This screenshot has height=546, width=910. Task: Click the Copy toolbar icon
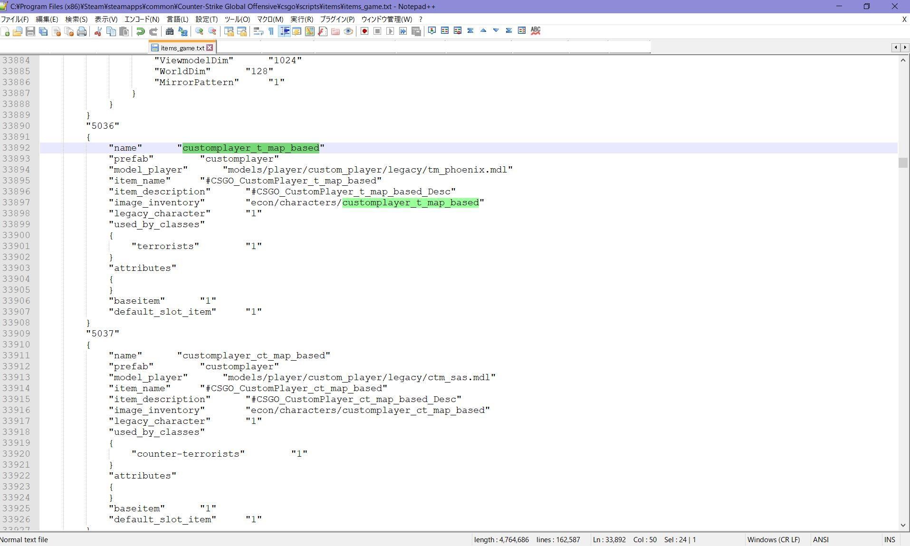(111, 31)
